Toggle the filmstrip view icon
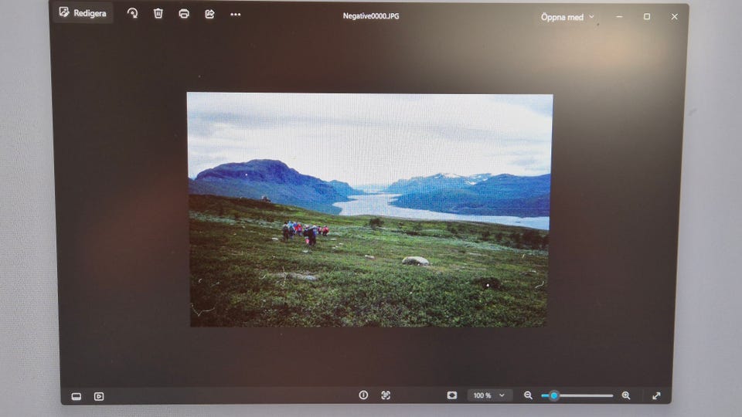Viewport: 742px width, 417px height. click(77, 396)
